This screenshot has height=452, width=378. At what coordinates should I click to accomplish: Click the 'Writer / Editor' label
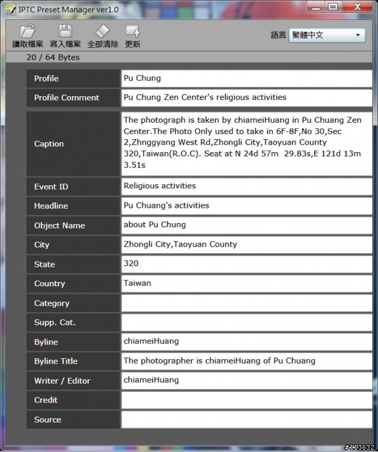62,381
